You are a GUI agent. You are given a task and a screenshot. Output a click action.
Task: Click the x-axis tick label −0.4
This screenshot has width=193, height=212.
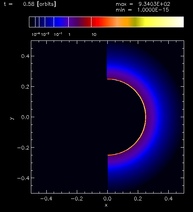(x=46, y=199)
